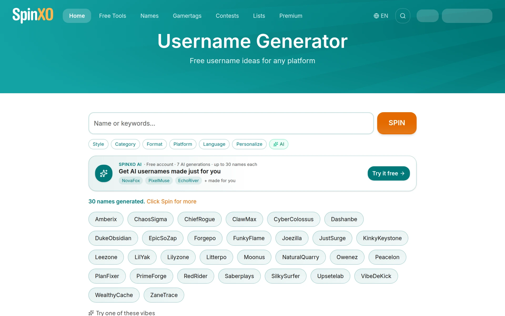Pick the JustSurge username

tap(332, 238)
